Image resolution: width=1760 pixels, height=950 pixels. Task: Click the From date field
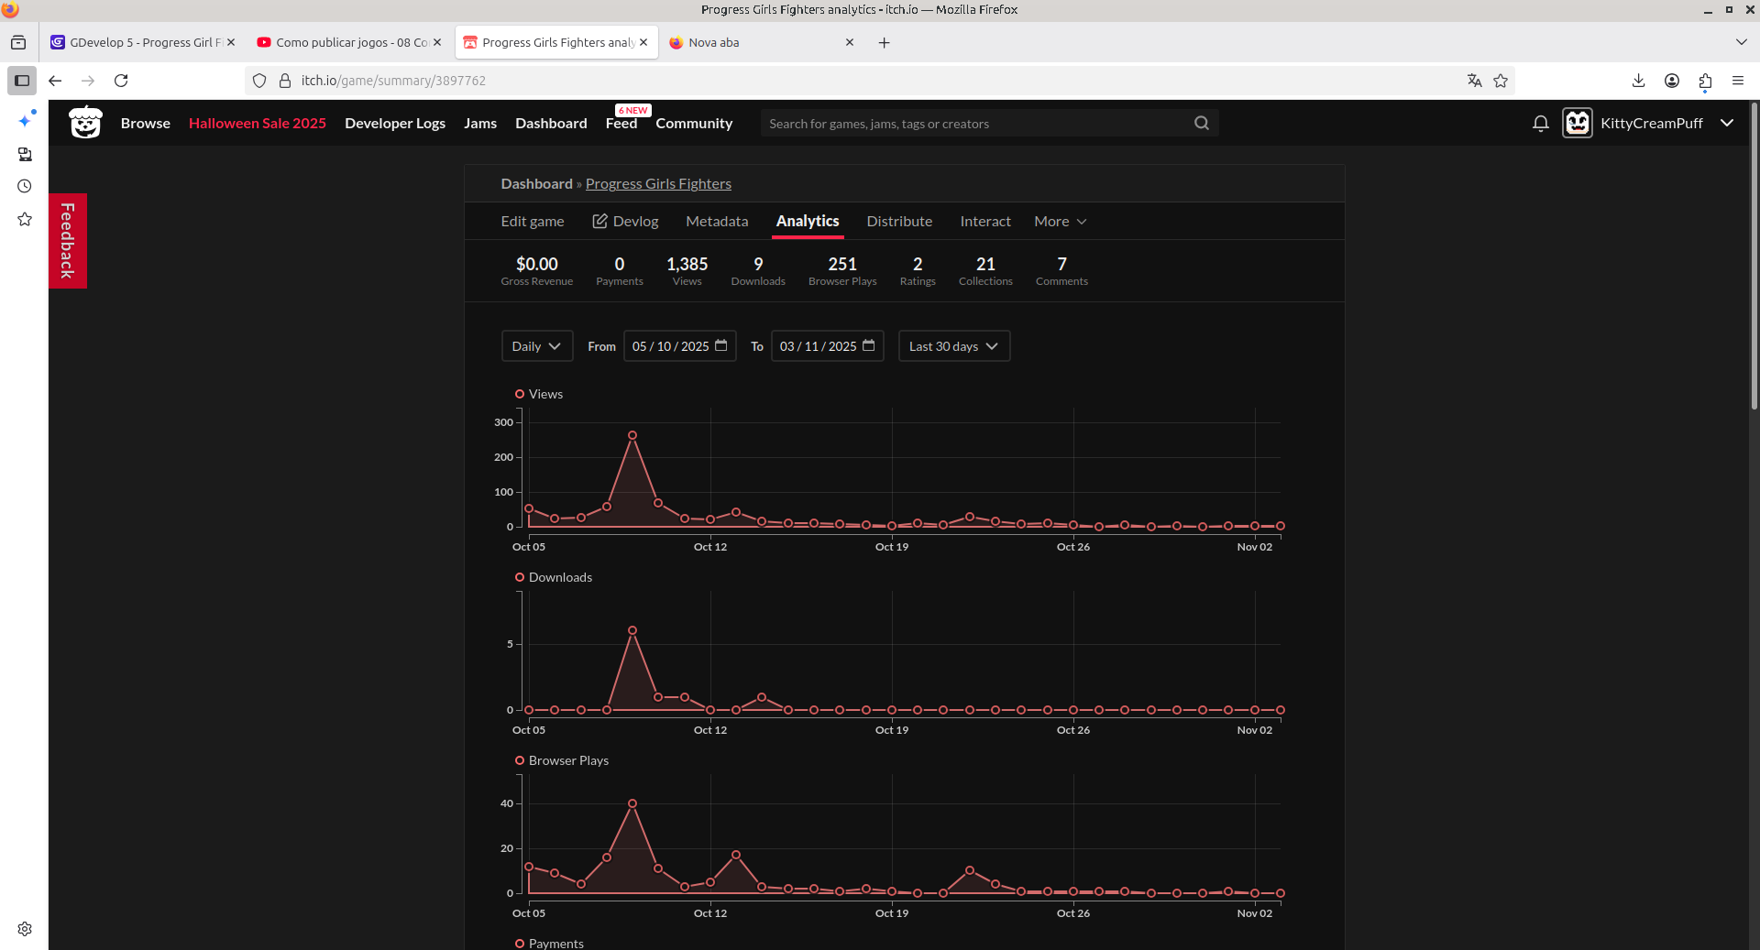pyautogui.click(x=679, y=346)
